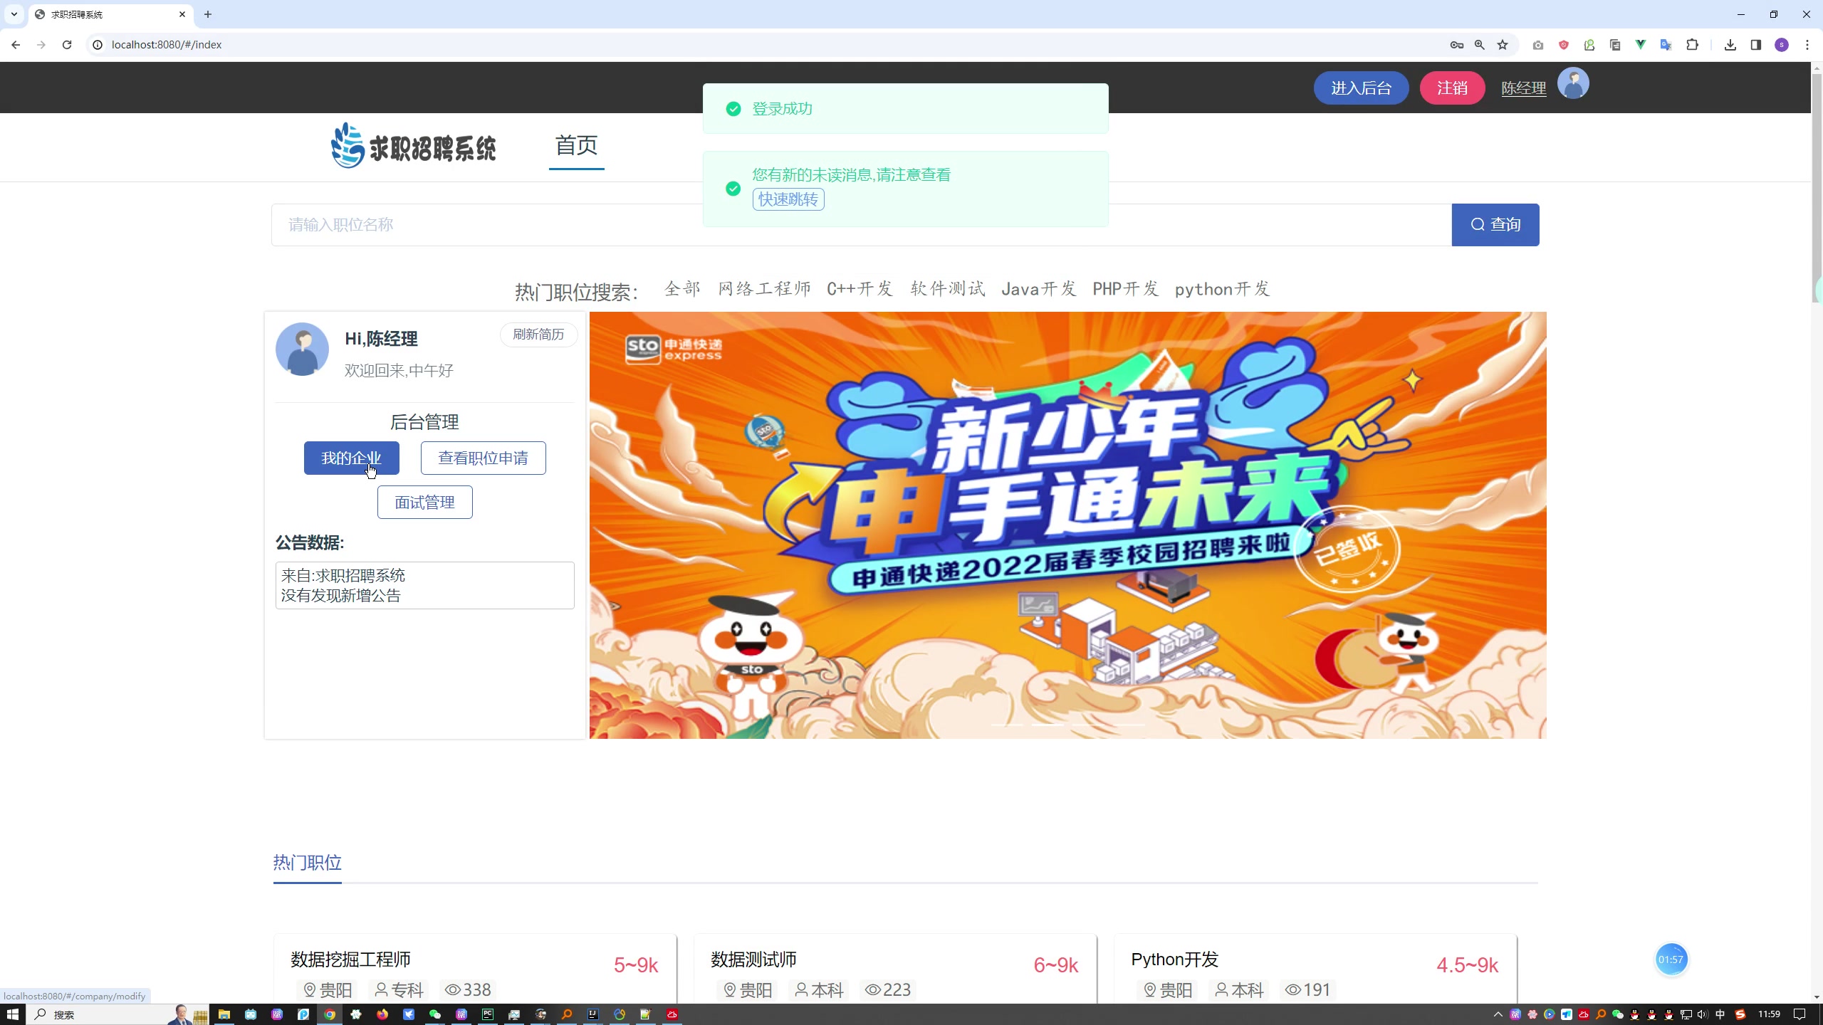Bookmark this page with the star icon
This screenshot has height=1025, width=1823.
click(x=1503, y=45)
